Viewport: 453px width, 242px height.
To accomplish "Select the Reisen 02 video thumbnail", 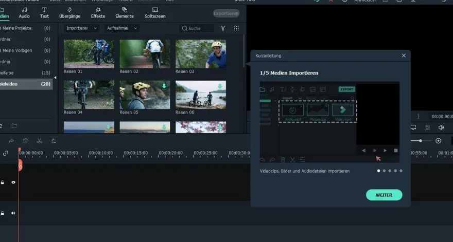I will click(x=145, y=54).
